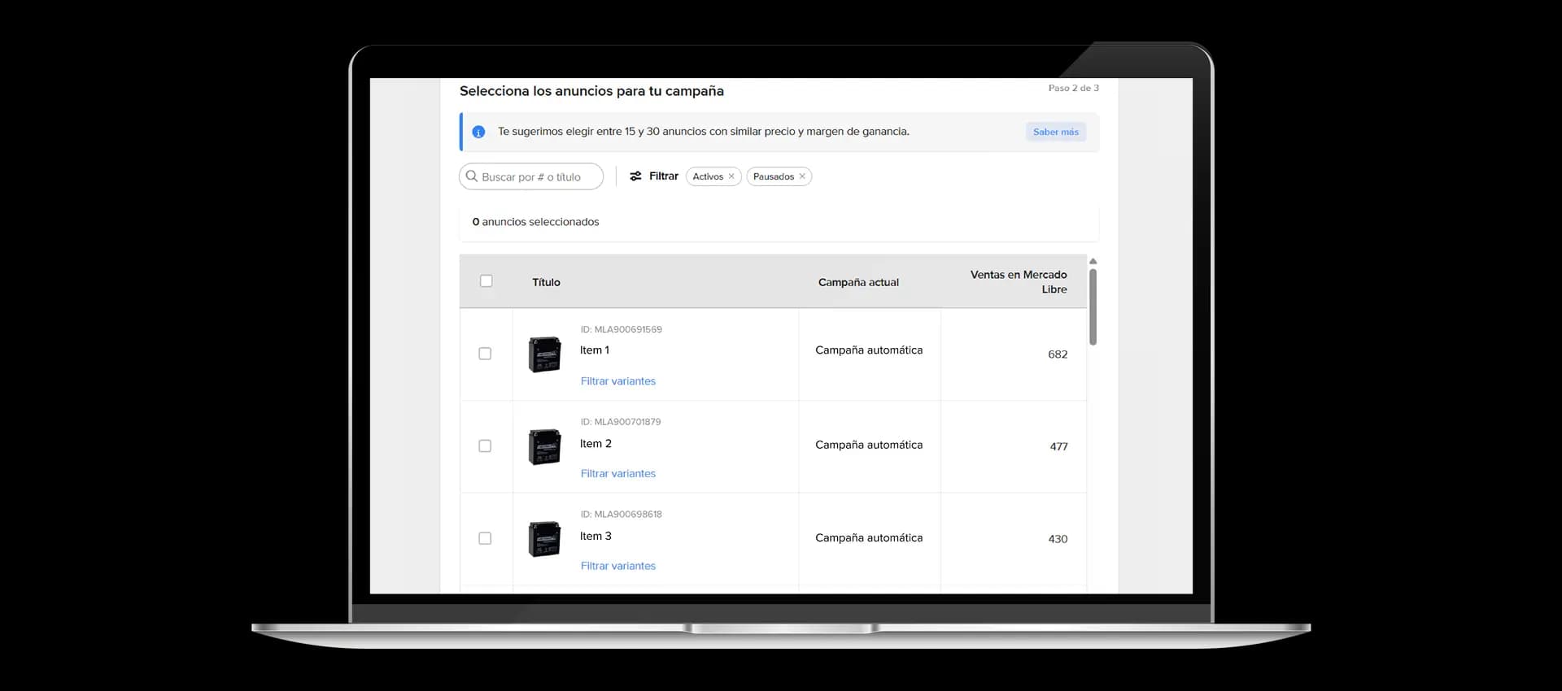
Task: Click the search magnifier icon
Action: (x=471, y=176)
